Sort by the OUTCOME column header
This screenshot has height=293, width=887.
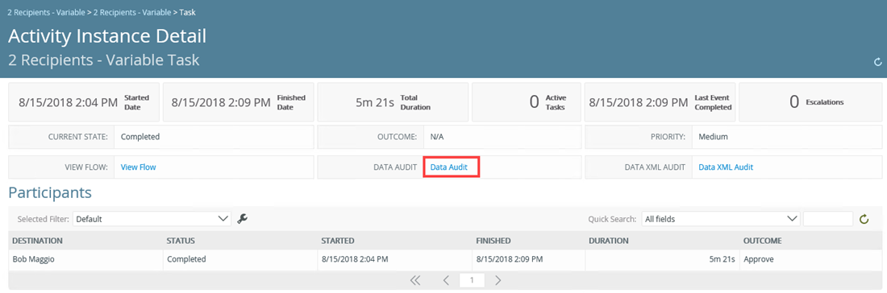763,241
